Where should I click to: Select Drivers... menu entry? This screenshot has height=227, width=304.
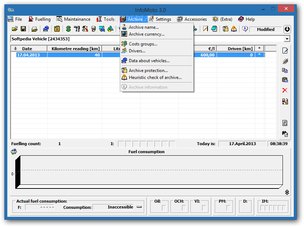(157, 51)
